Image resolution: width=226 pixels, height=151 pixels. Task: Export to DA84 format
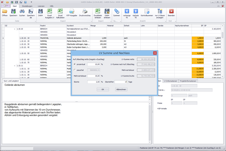point(40,13)
